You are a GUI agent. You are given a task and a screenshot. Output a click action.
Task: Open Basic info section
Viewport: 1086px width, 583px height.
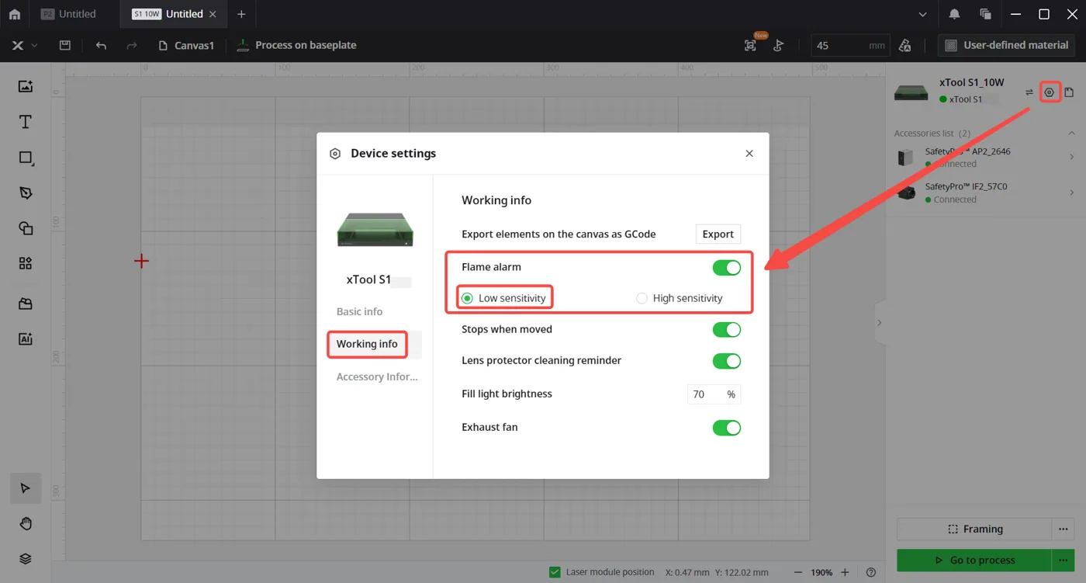[x=359, y=311]
